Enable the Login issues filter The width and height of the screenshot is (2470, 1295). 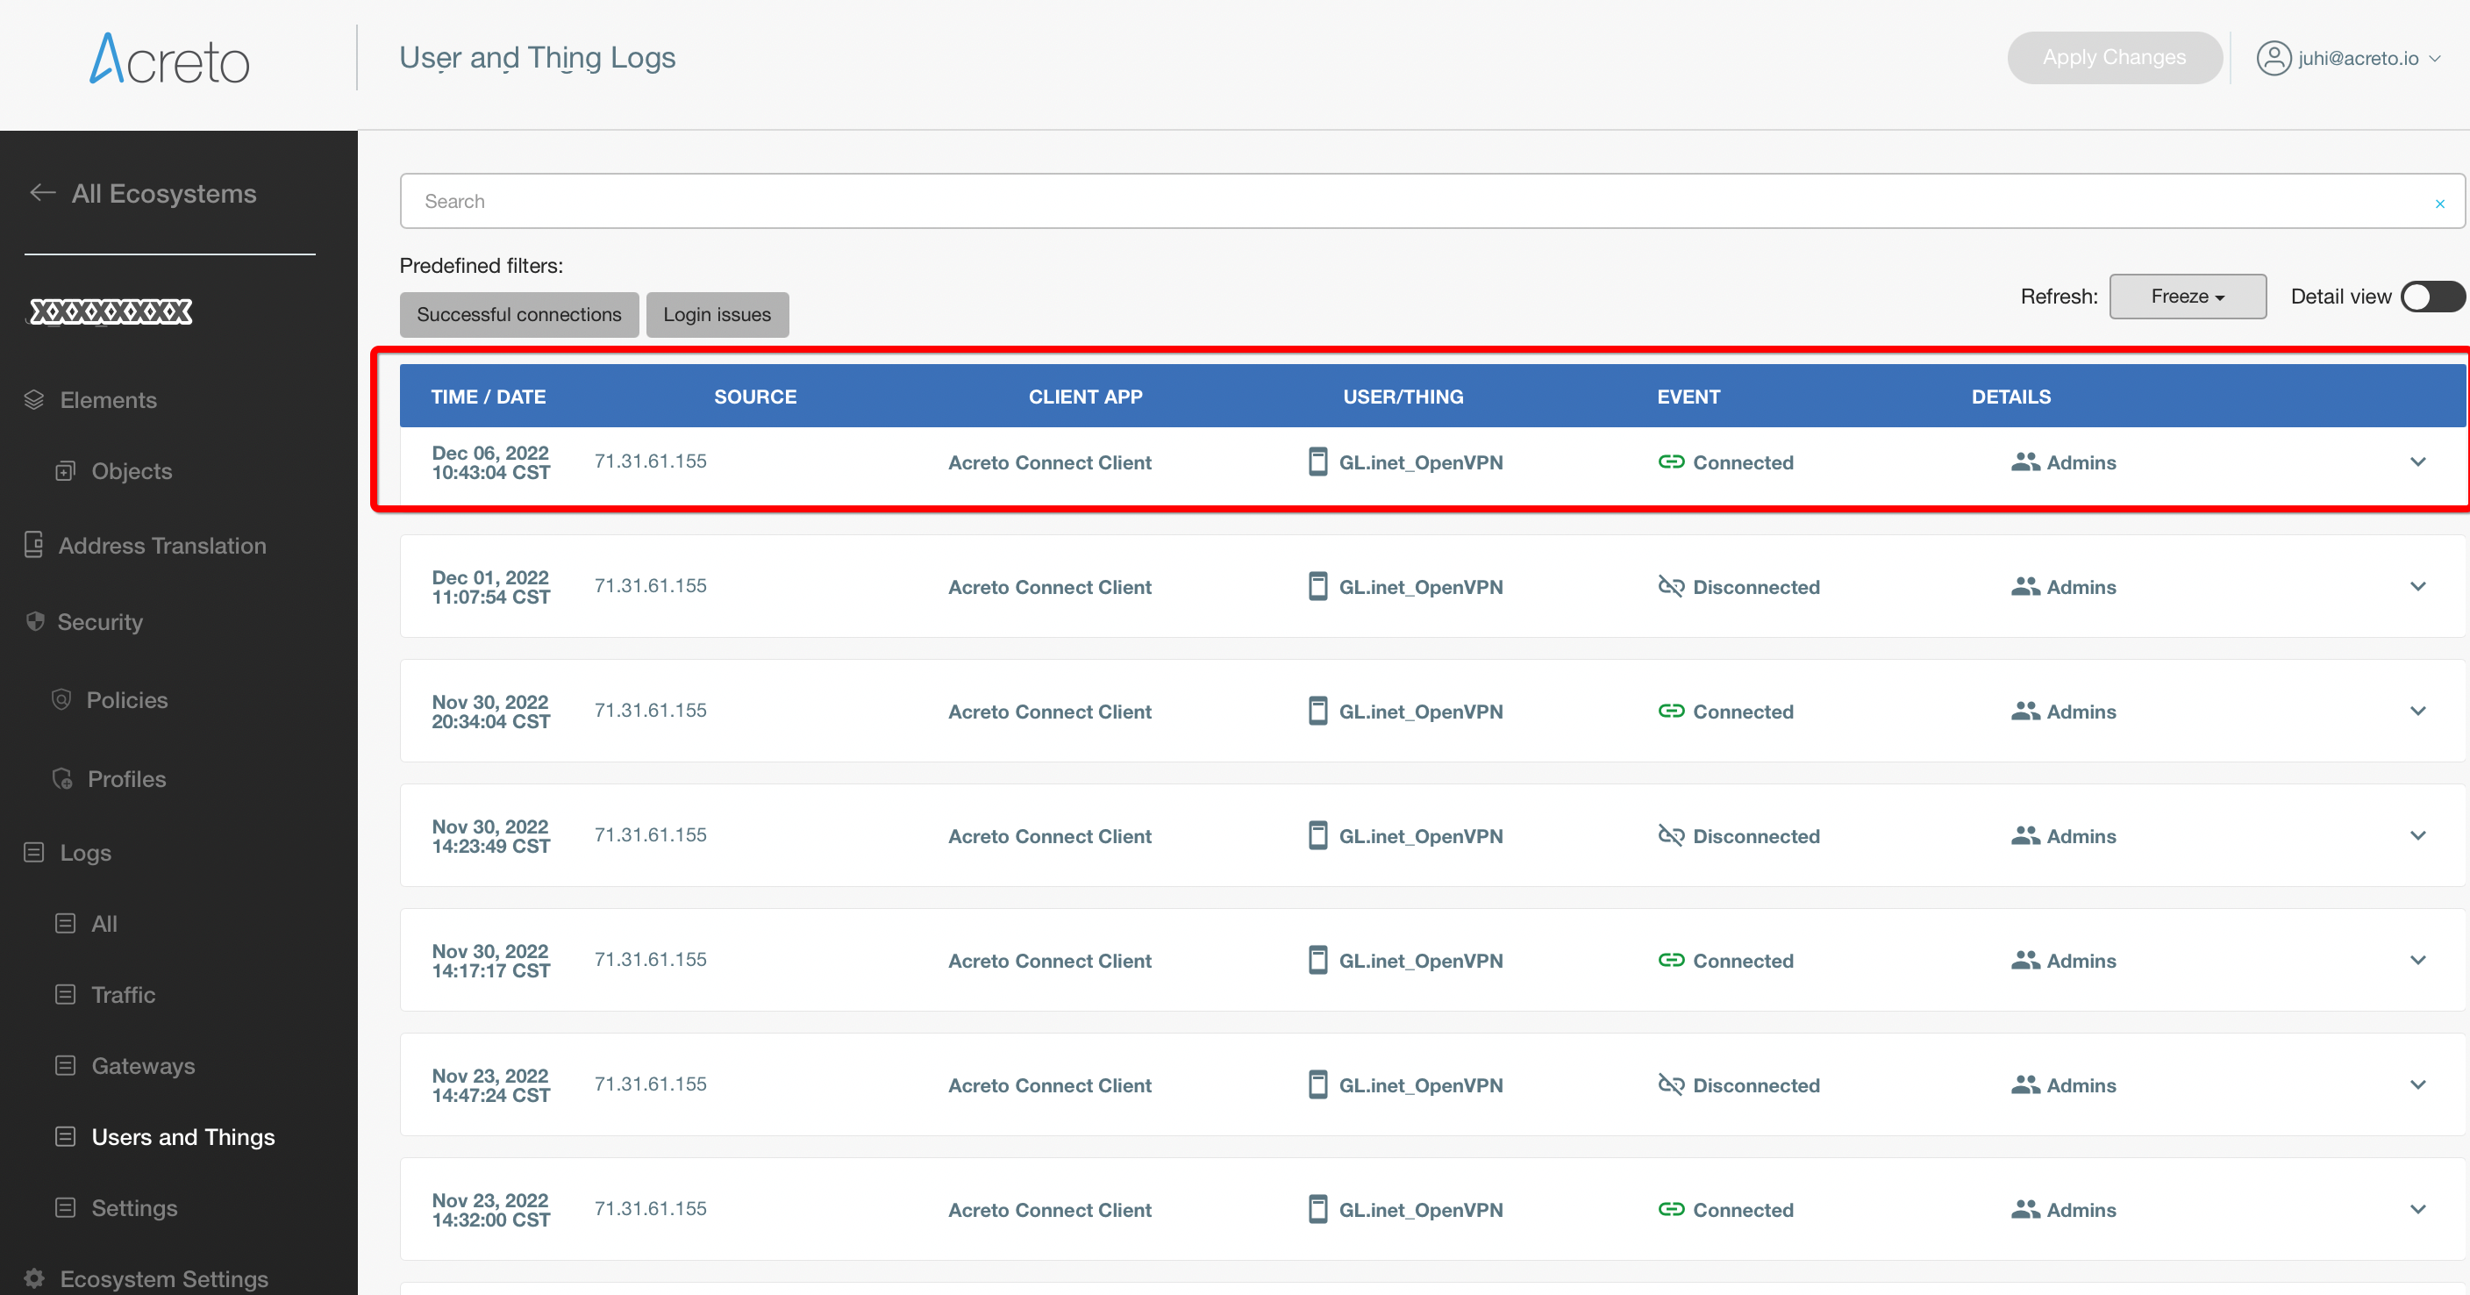click(717, 315)
